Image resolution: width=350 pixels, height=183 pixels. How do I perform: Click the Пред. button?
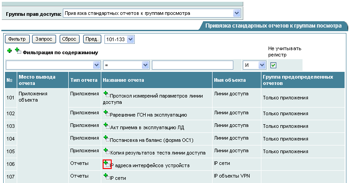point(92,39)
